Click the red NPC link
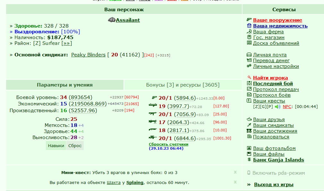Viewport: 324px width, 191px height. tap(287, 106)
